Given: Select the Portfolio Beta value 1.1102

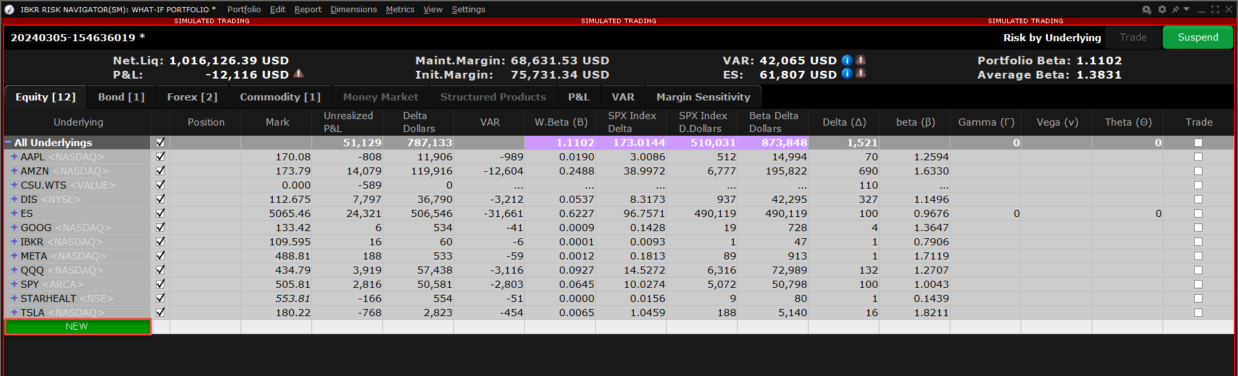Looking at the screenshot, I should [1099, 61].
